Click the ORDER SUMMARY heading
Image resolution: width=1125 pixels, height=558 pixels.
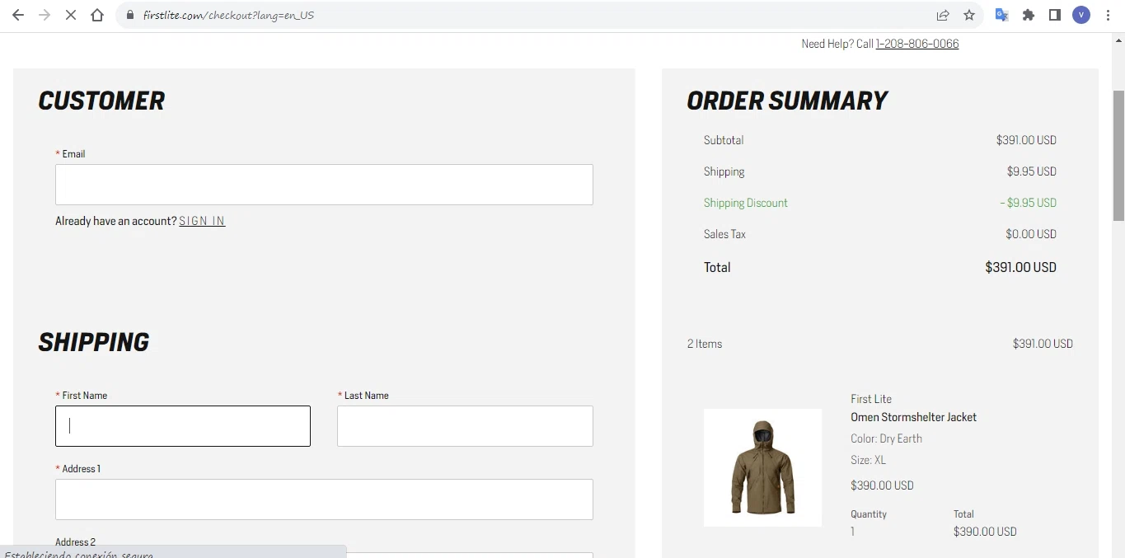(x=787, y=101)
